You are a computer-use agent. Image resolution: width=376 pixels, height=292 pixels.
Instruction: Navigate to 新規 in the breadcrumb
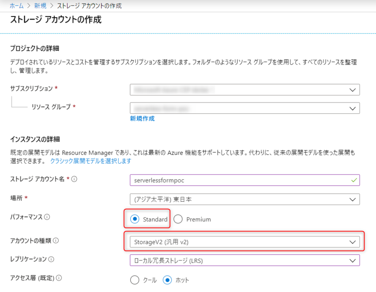click(x=39, y=6)
